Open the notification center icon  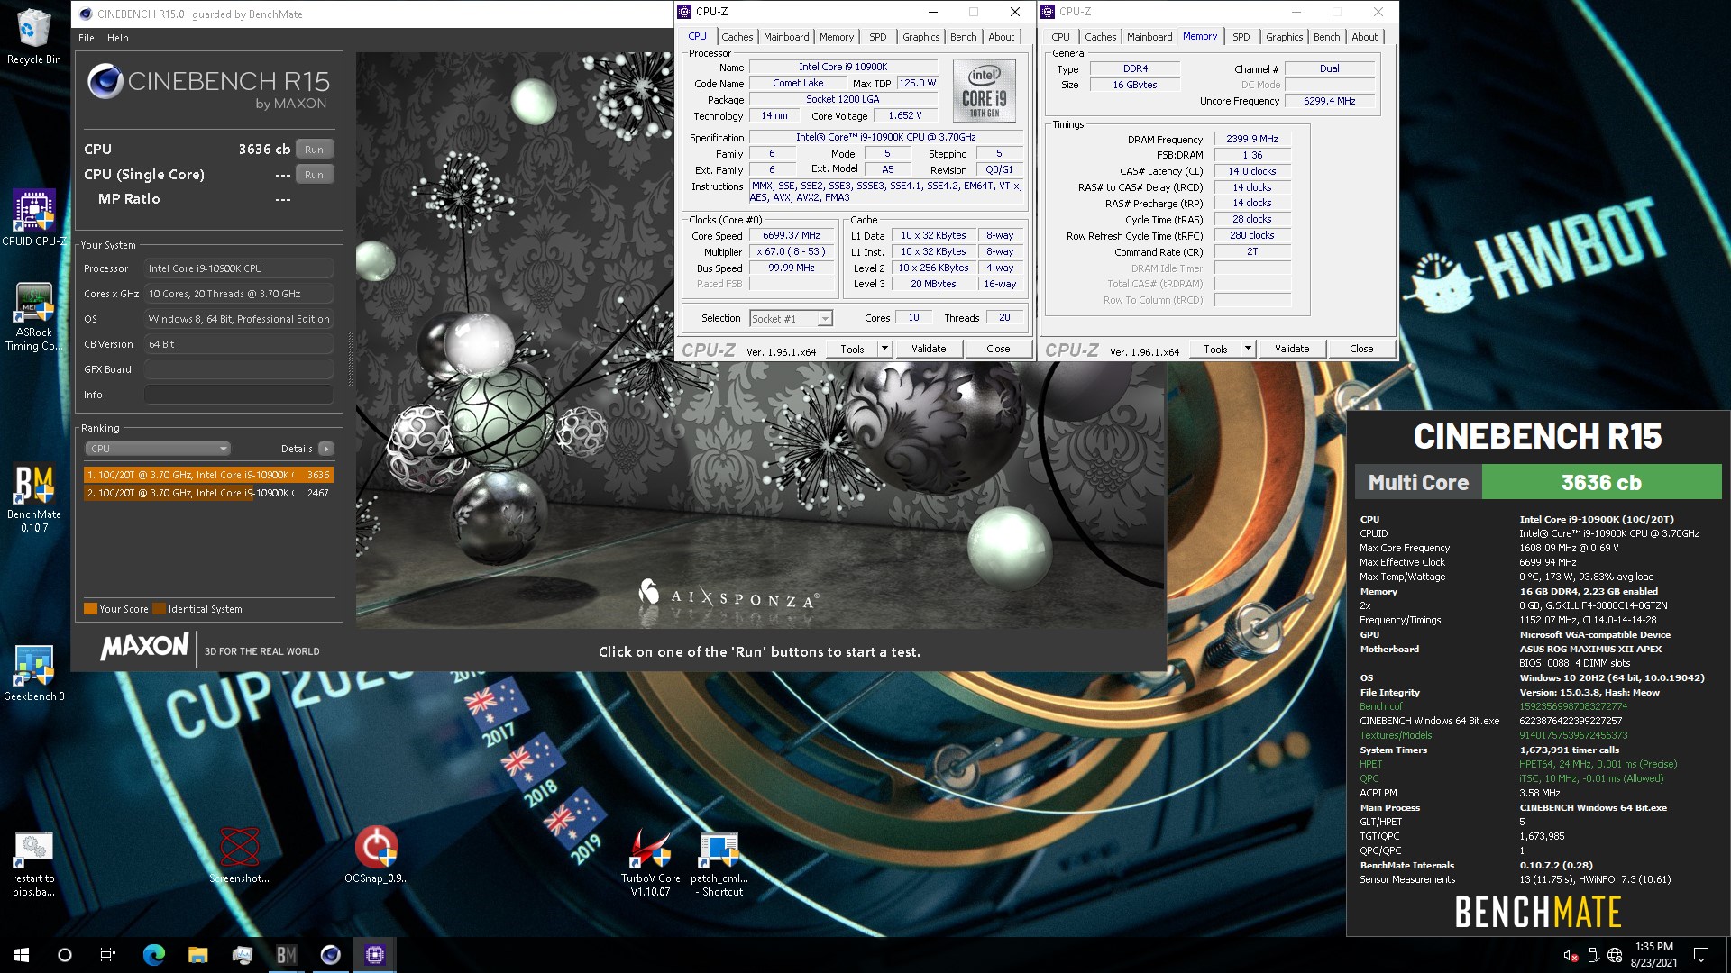click(1701, 955)
